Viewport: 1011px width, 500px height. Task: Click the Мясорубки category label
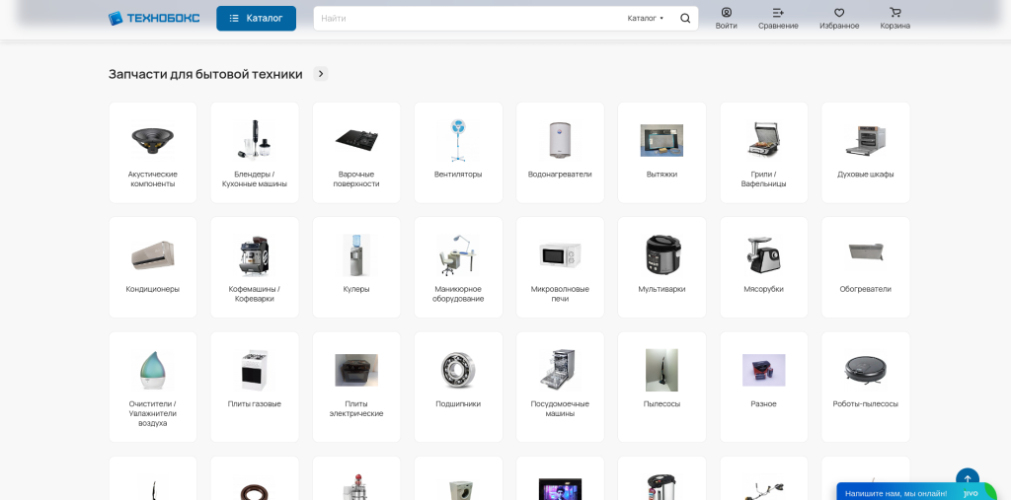pyautogui.click(x=763, y=289)
